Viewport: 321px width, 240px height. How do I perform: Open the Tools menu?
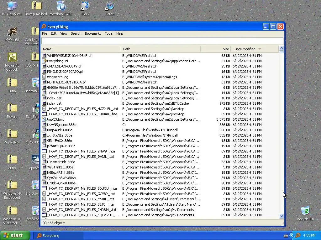(109, 33)
